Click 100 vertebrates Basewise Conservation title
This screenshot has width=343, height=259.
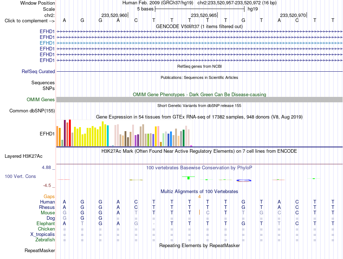[199, 168]
